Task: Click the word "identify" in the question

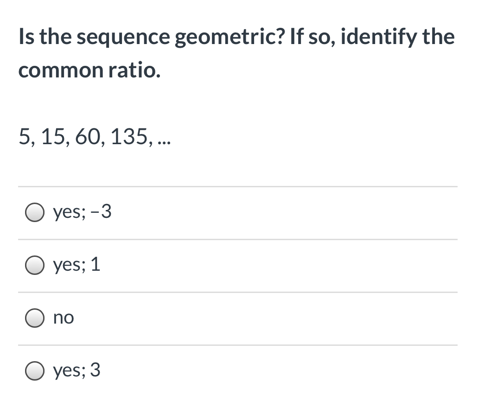Action: point(374,37)
